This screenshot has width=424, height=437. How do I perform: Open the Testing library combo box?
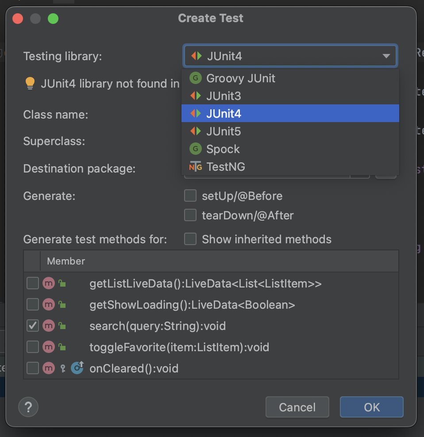coord(290,56)
